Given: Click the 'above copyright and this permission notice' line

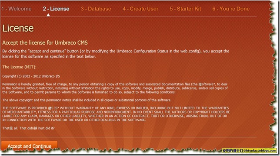Looking at the screenshot, I should click(x=87, y=100).
